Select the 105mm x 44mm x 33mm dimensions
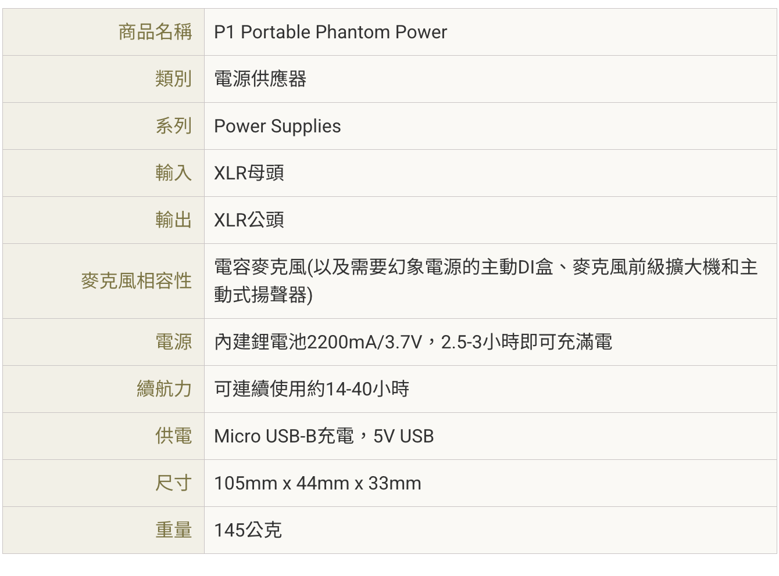Screen dimensions: 779x576 tap(317, 483)
